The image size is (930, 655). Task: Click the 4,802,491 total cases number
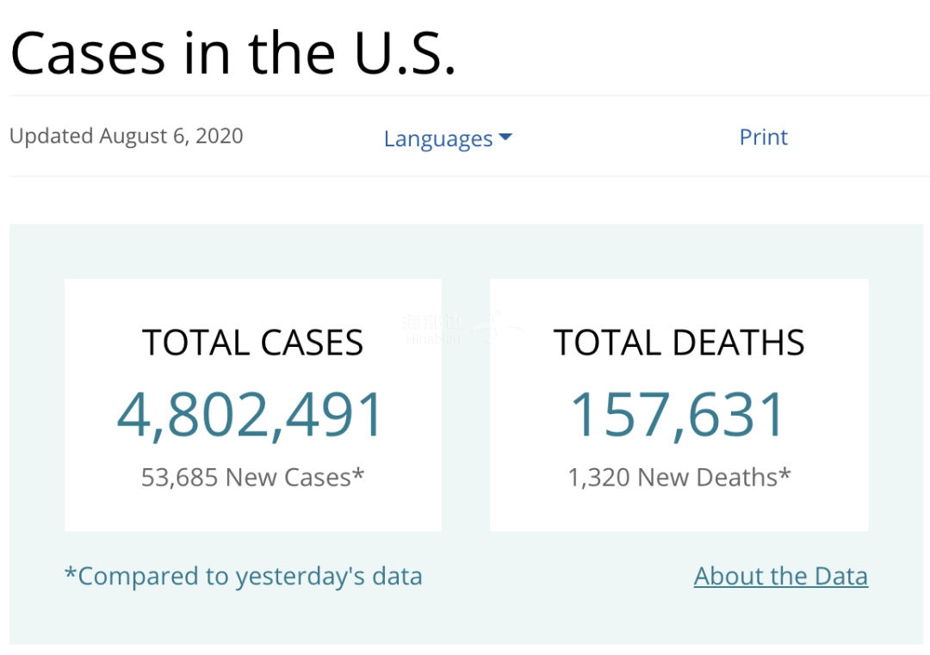click(x=251, y=415)
